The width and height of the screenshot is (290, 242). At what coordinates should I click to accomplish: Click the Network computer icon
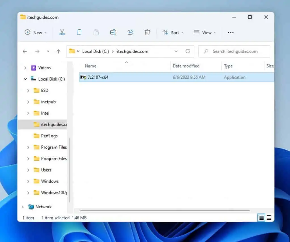coord(31,207)
